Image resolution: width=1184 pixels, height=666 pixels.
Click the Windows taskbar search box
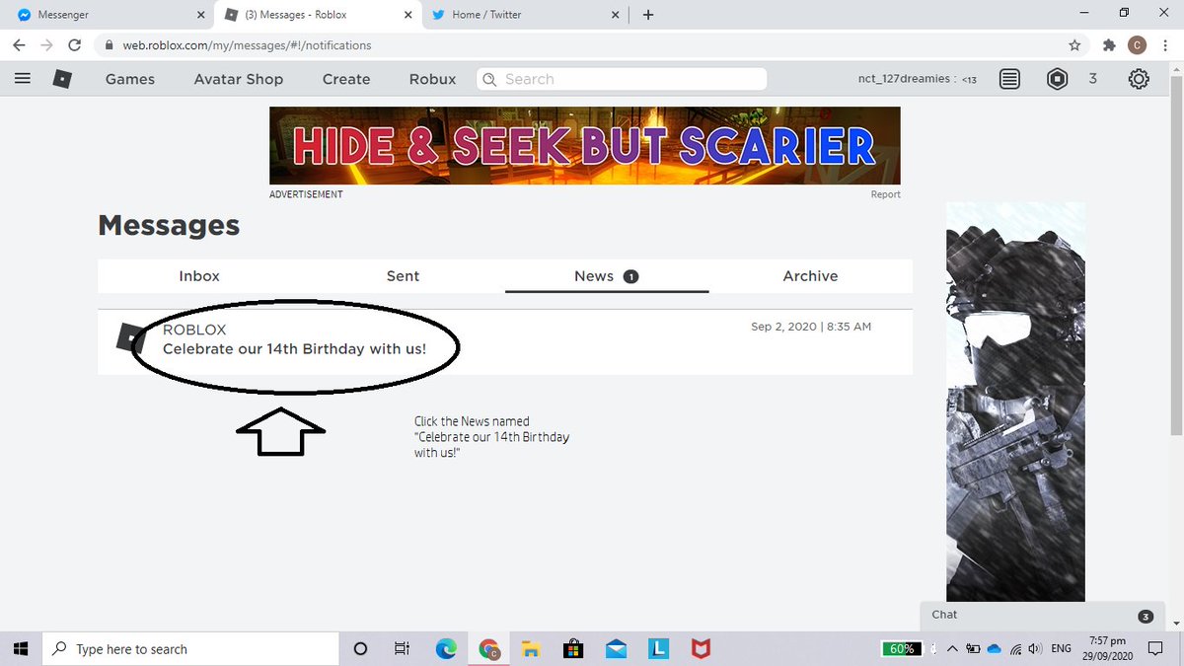coord(190,648)
